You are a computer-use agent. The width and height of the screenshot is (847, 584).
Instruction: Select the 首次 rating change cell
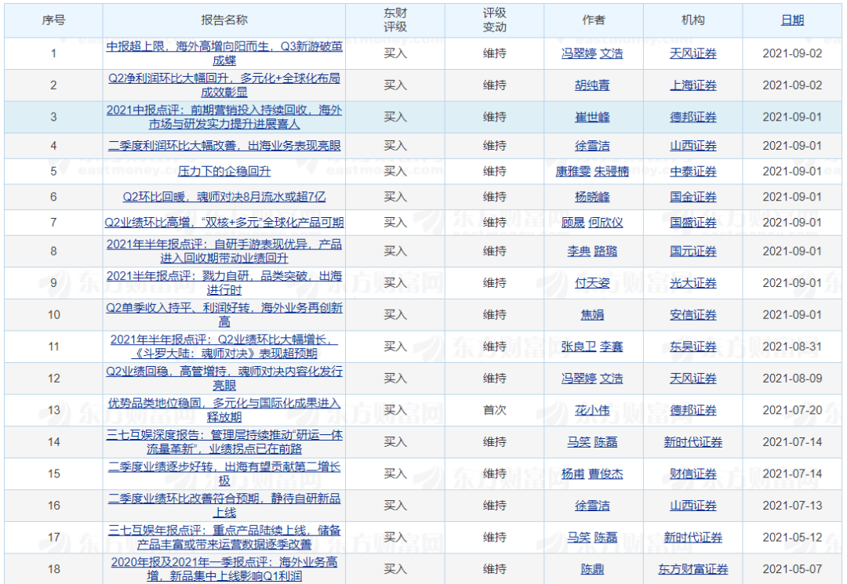[494, 410]
